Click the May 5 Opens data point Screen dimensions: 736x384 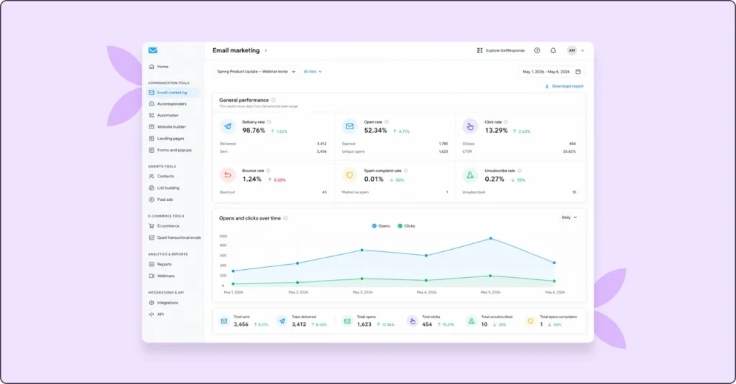[490, 238]
